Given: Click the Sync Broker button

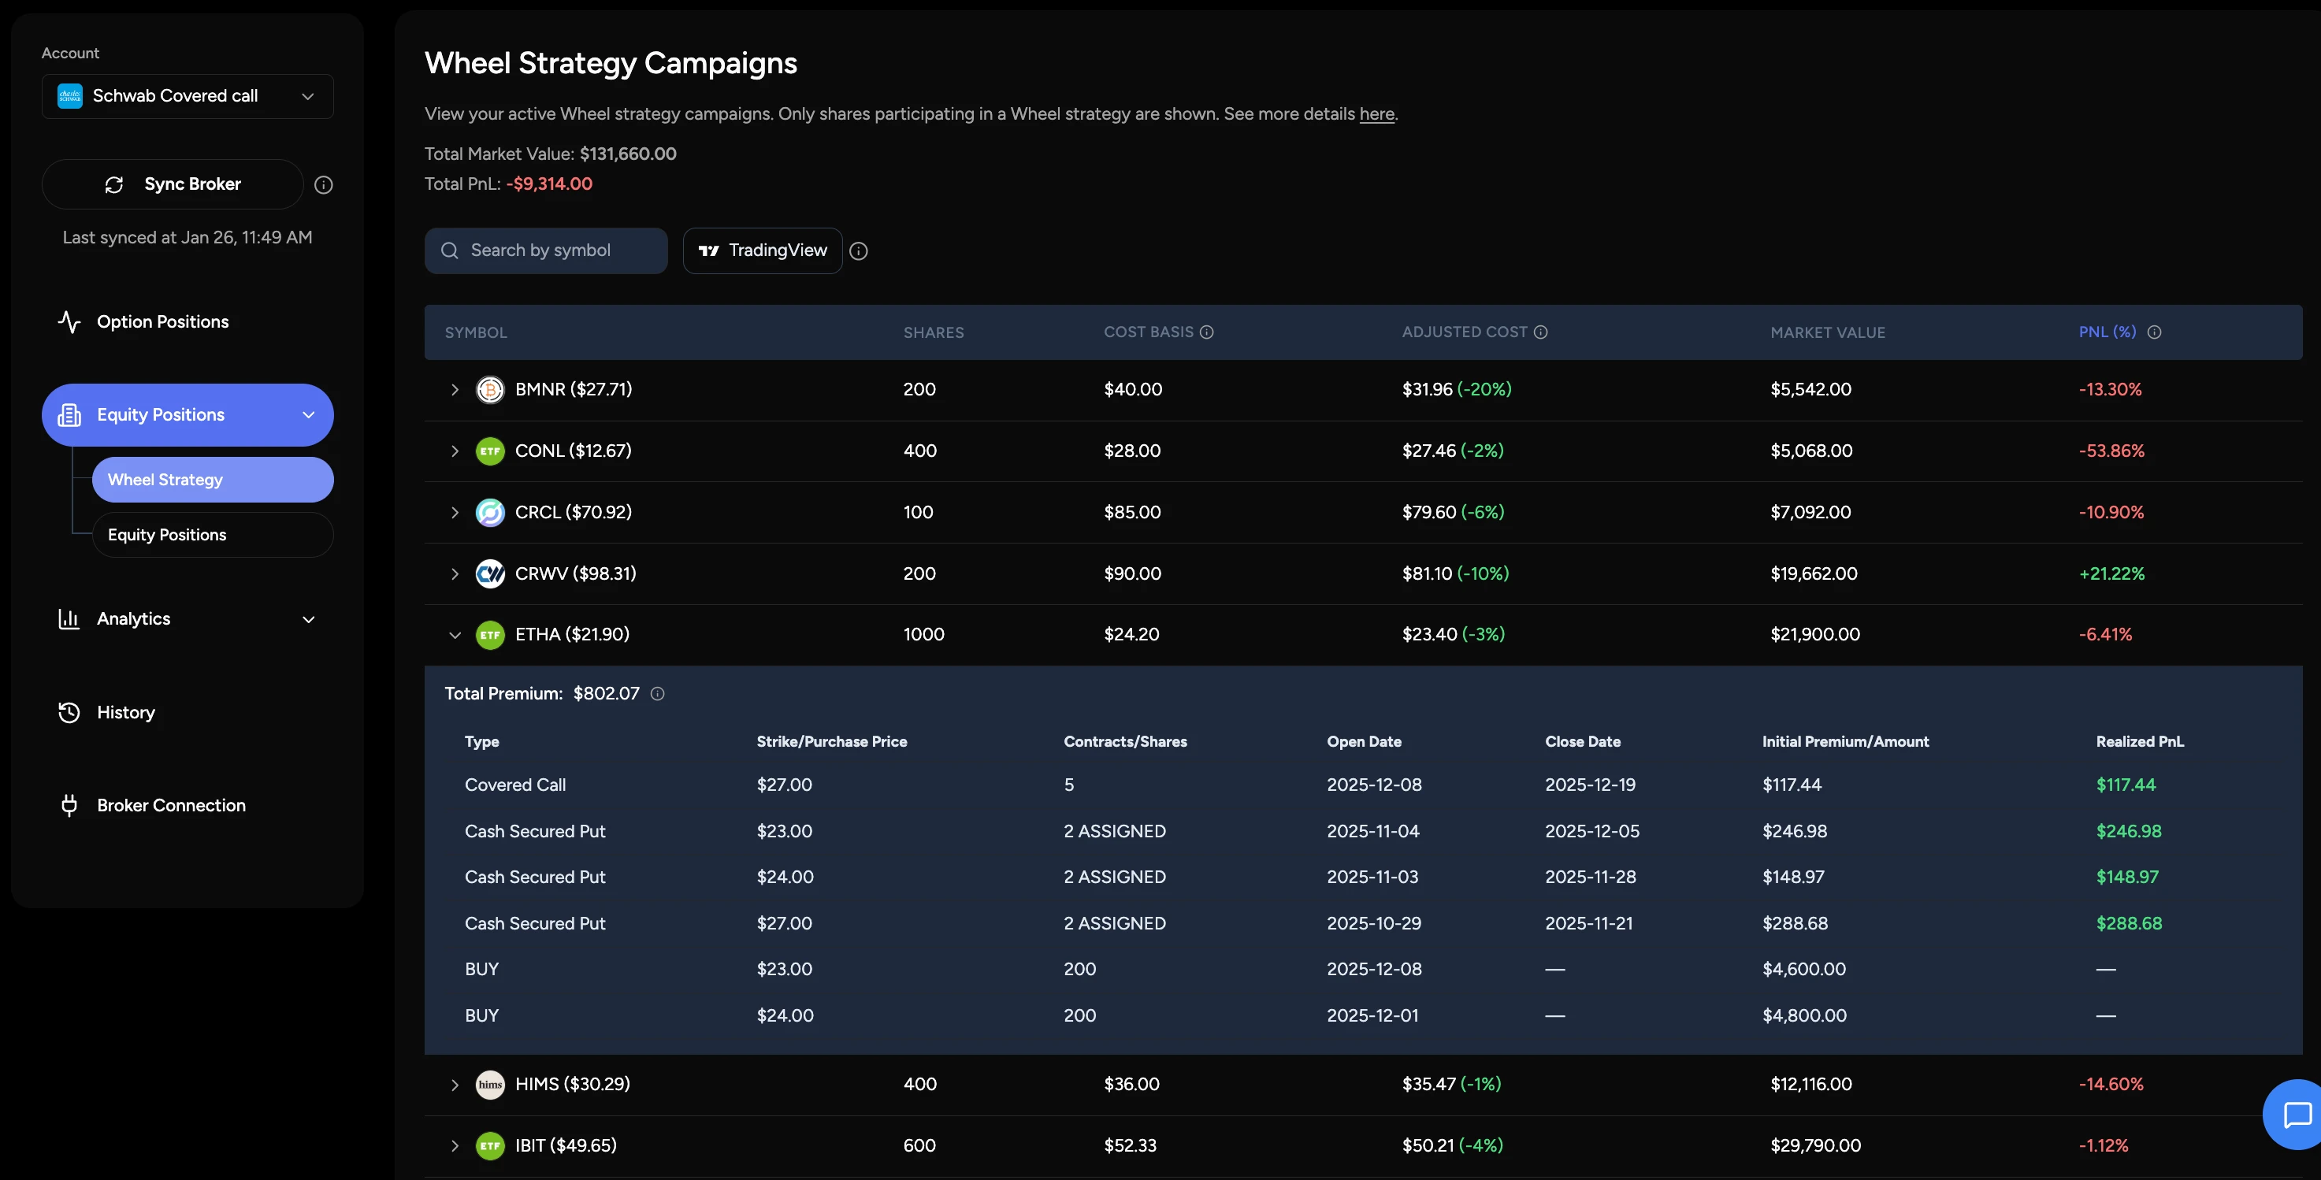Looking at the screenshot, I should [174, 184].
